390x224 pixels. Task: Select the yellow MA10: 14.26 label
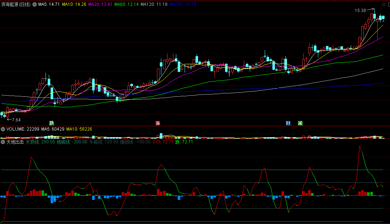point(74,4)
